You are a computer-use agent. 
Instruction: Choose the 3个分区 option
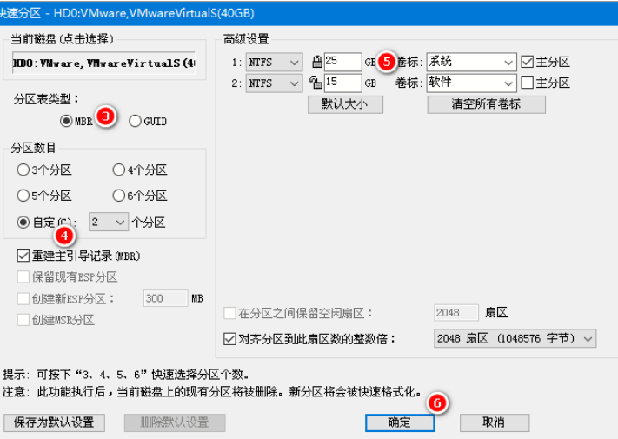click(x=23, y=170)
